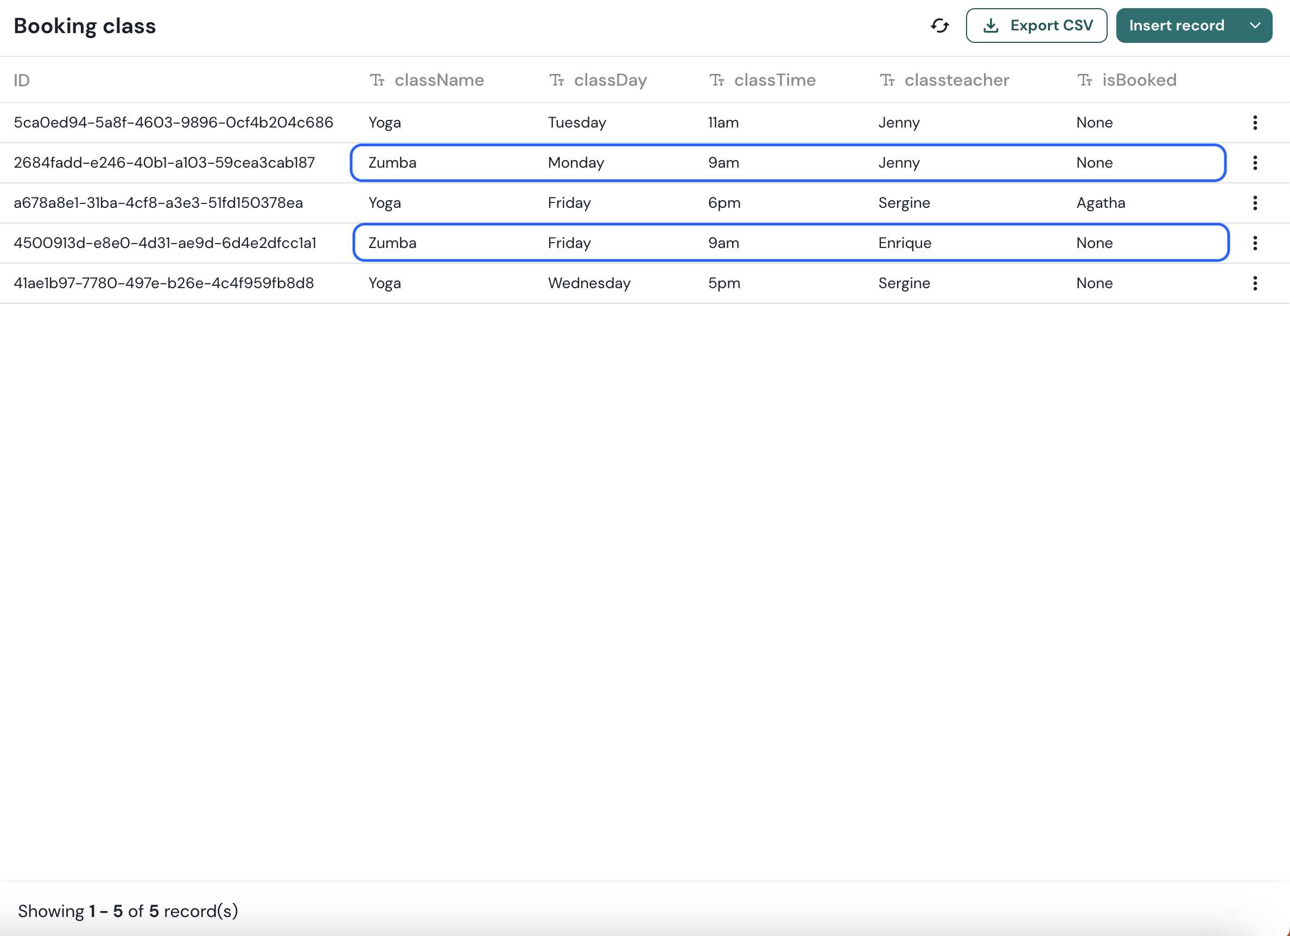Open three-dot menu for Zumba Monday row
The height and width of the screenshot is (936, 1290).
tap(1254, 163)
